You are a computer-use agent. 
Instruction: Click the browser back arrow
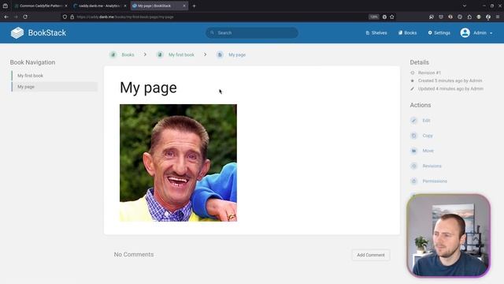point(6,17)
